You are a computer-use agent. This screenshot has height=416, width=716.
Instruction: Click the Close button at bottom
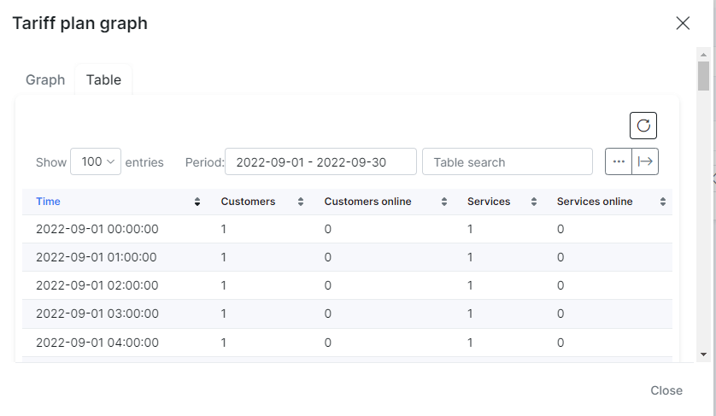pos(666,390)
